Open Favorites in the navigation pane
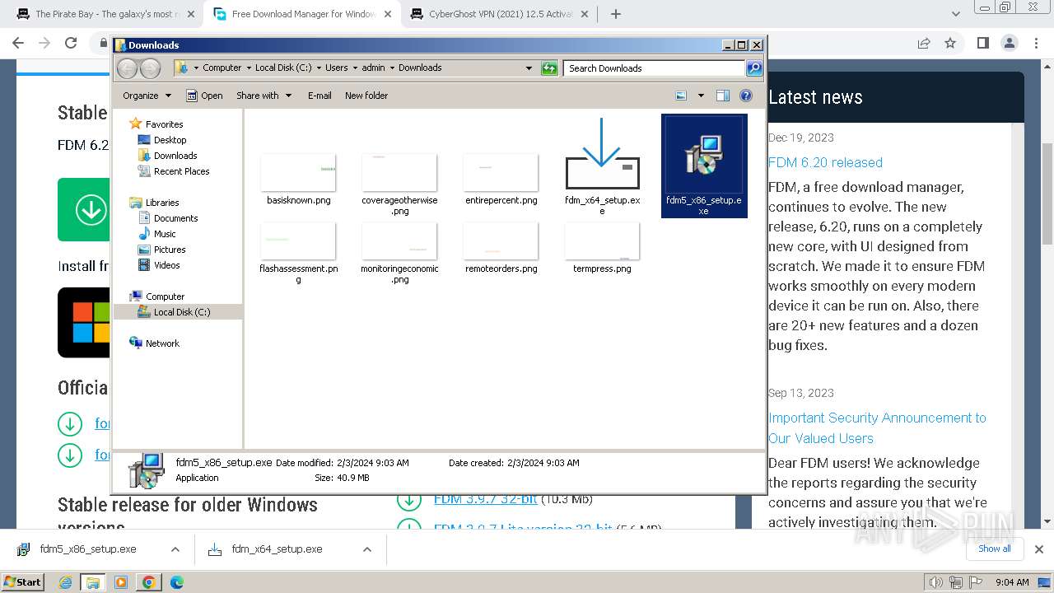The image size is (1054, 593). pyautogui.click(x=164, y=124)
